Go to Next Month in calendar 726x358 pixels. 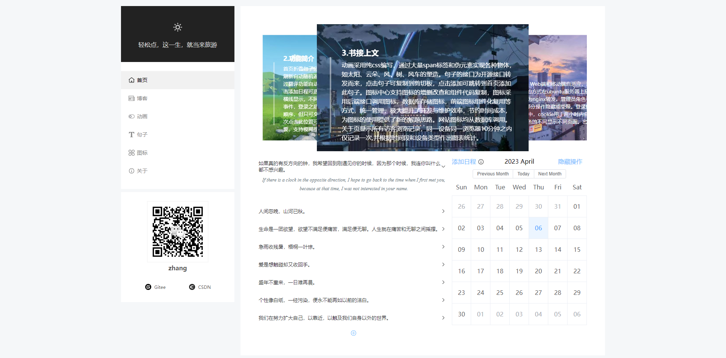pyautogui.click(x=550, y=174)
